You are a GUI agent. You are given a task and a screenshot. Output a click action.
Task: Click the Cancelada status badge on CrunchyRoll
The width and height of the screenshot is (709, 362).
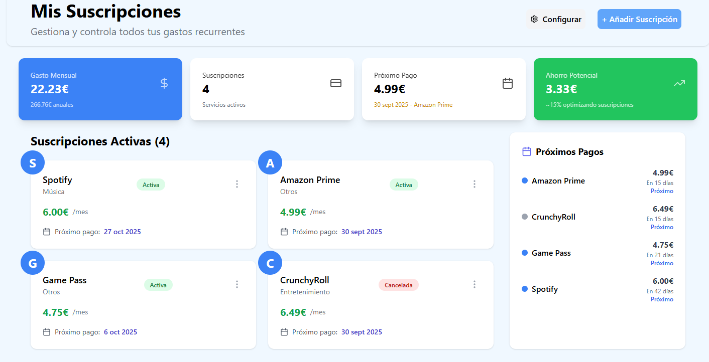(398, 285)
